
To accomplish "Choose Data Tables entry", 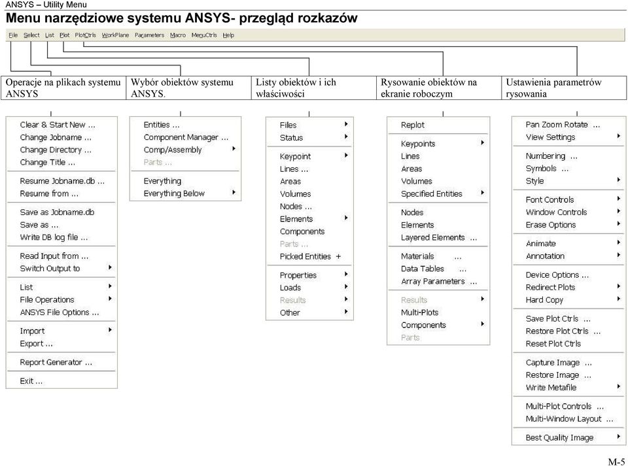I will (438, 269).
